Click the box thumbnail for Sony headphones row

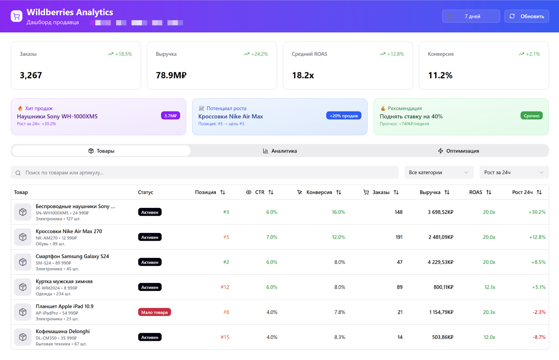23,212
